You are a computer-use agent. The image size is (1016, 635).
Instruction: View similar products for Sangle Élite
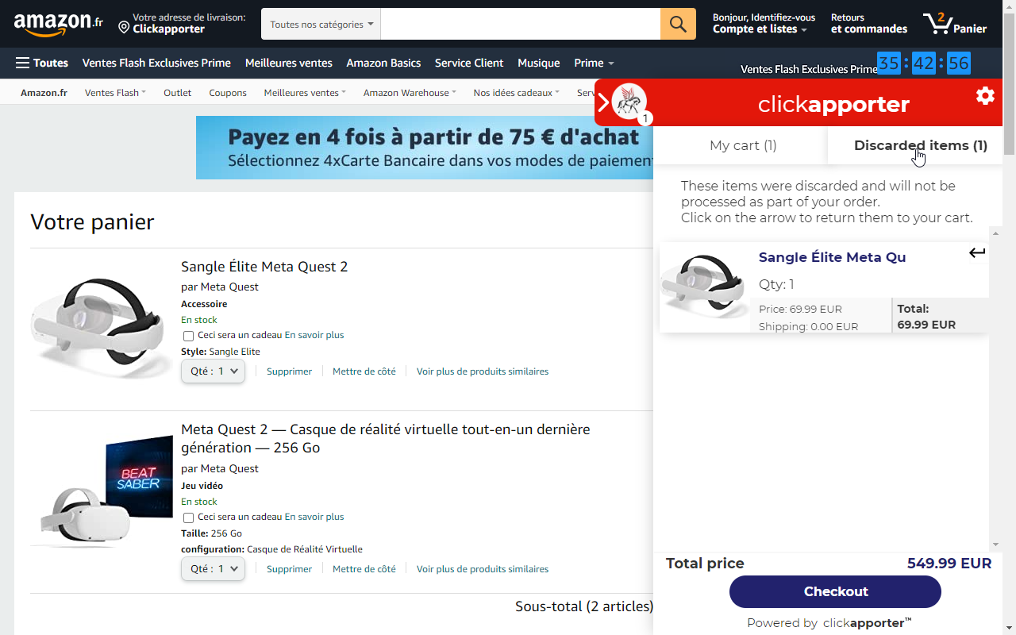[483, 371]
